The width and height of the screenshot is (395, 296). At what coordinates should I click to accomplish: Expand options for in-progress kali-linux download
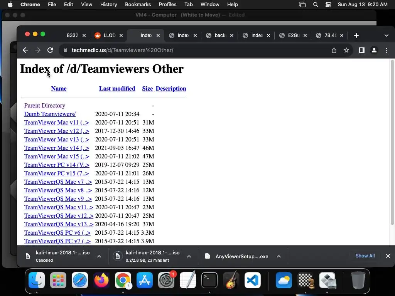pos(189,256)
